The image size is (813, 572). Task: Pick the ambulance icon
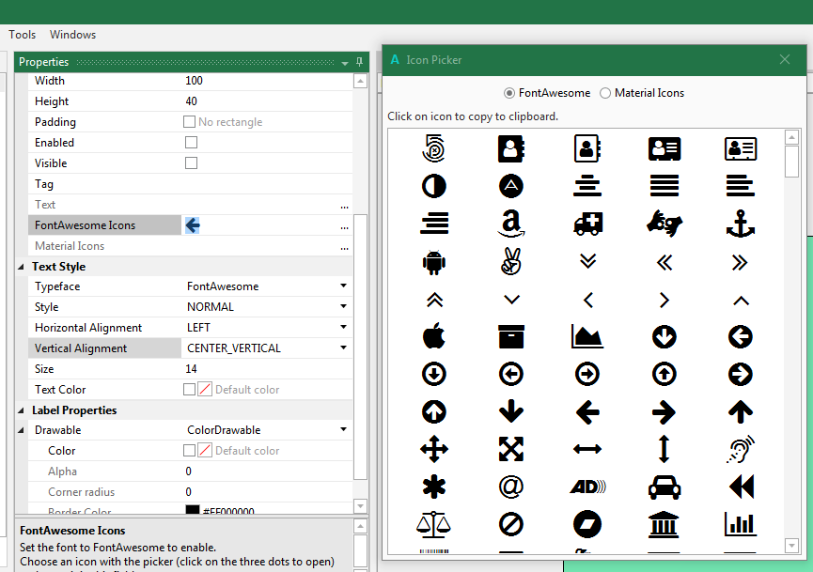(587, 224)
